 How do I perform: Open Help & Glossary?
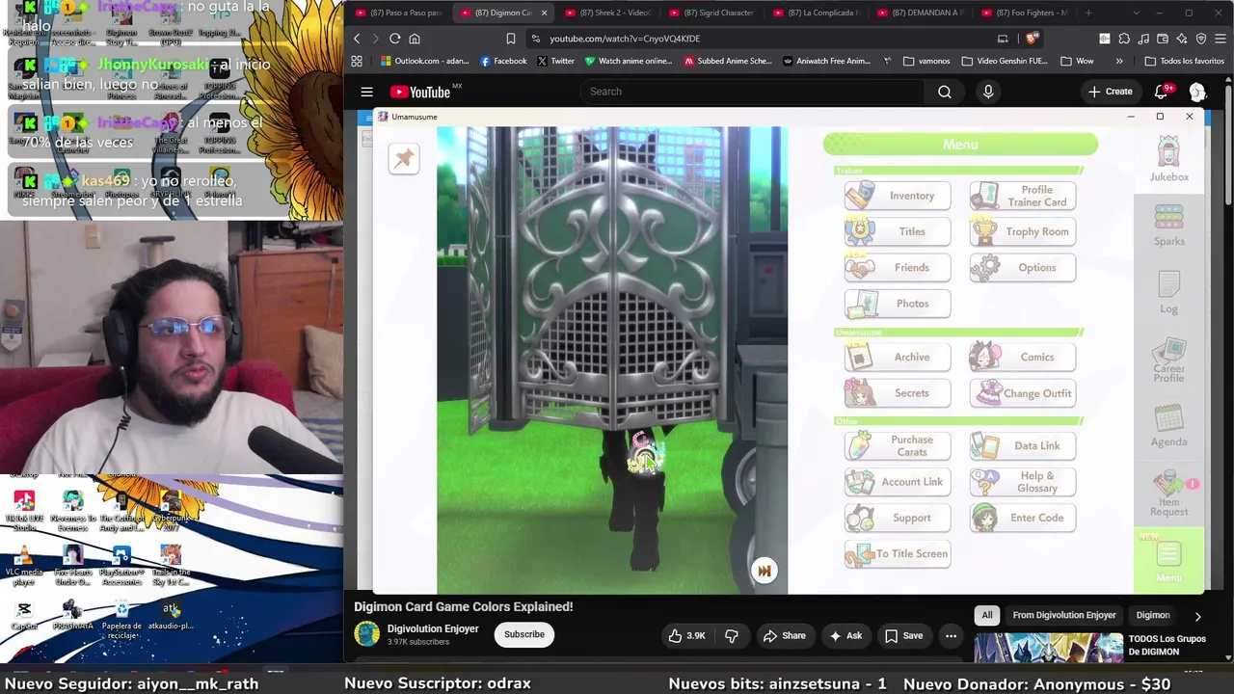[1023, 481]
